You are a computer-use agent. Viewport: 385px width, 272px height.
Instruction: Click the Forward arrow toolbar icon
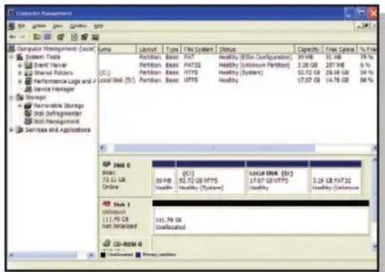coord(23,37)
